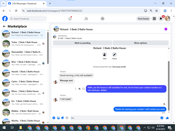Open the volume control in system tray
The image size is (175, 131).
pos(153,128)
